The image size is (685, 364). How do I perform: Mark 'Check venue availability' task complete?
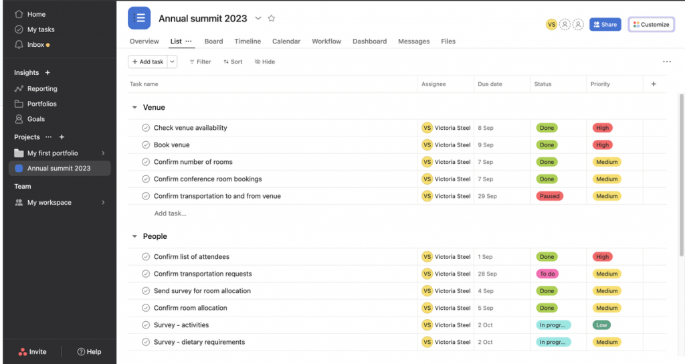tap(146, 128)
